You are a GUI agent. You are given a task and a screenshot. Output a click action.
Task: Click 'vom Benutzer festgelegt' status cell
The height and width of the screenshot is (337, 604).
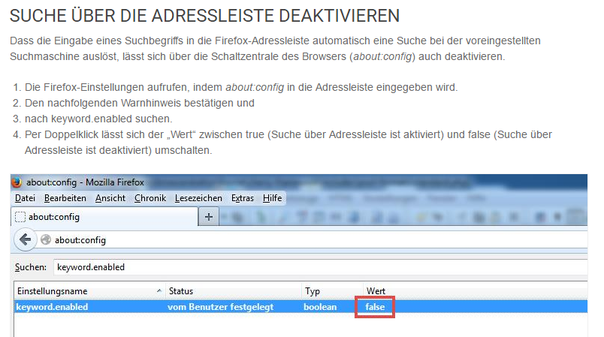click(x=221, y=307)
